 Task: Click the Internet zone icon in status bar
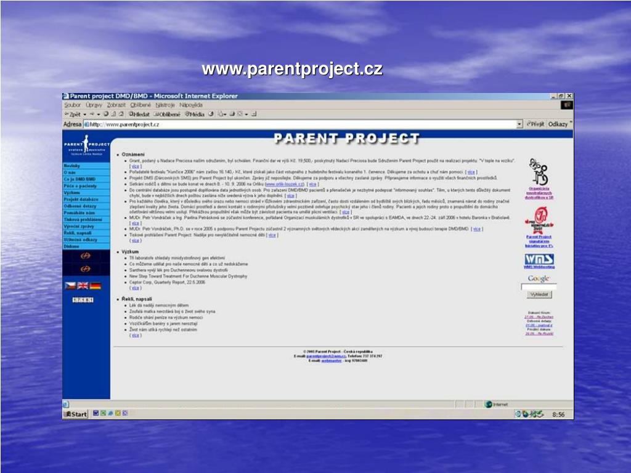click(x=489, y=404)
